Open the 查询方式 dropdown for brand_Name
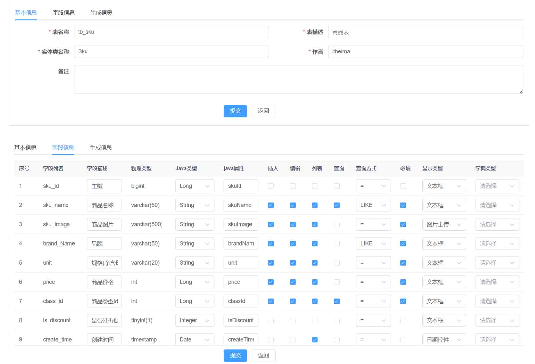Image resolution: width=535 pixels, height=364 pixels. 373,243
